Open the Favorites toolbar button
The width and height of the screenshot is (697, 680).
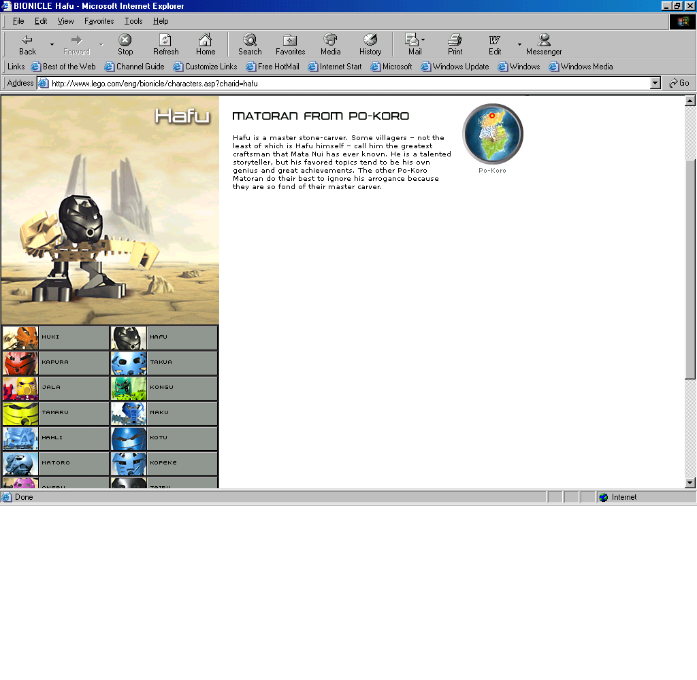click(x=290, y=44)
